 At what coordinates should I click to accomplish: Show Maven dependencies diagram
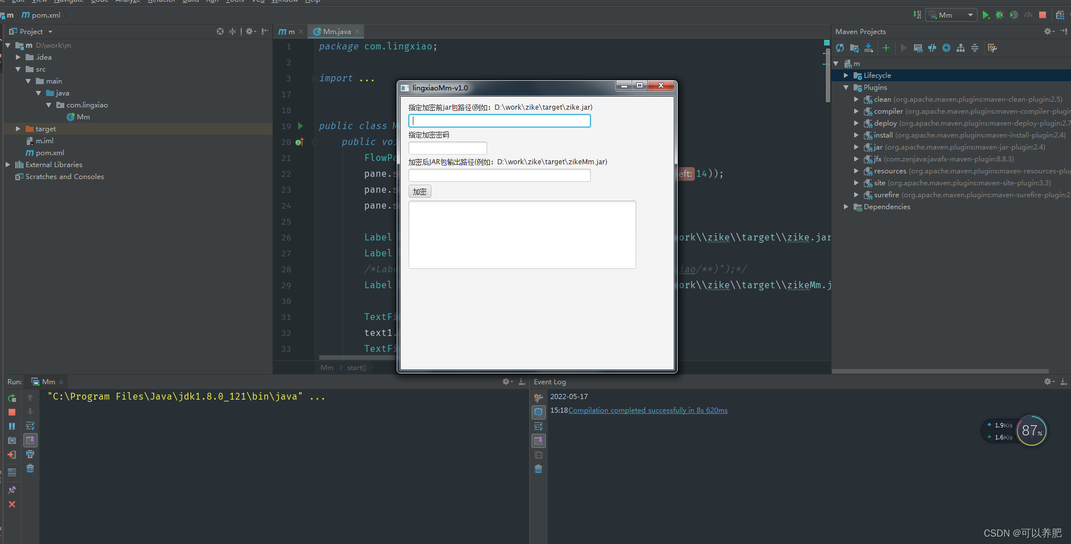[961, 48]
